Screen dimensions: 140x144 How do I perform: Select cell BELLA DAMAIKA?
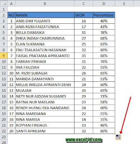45,33
